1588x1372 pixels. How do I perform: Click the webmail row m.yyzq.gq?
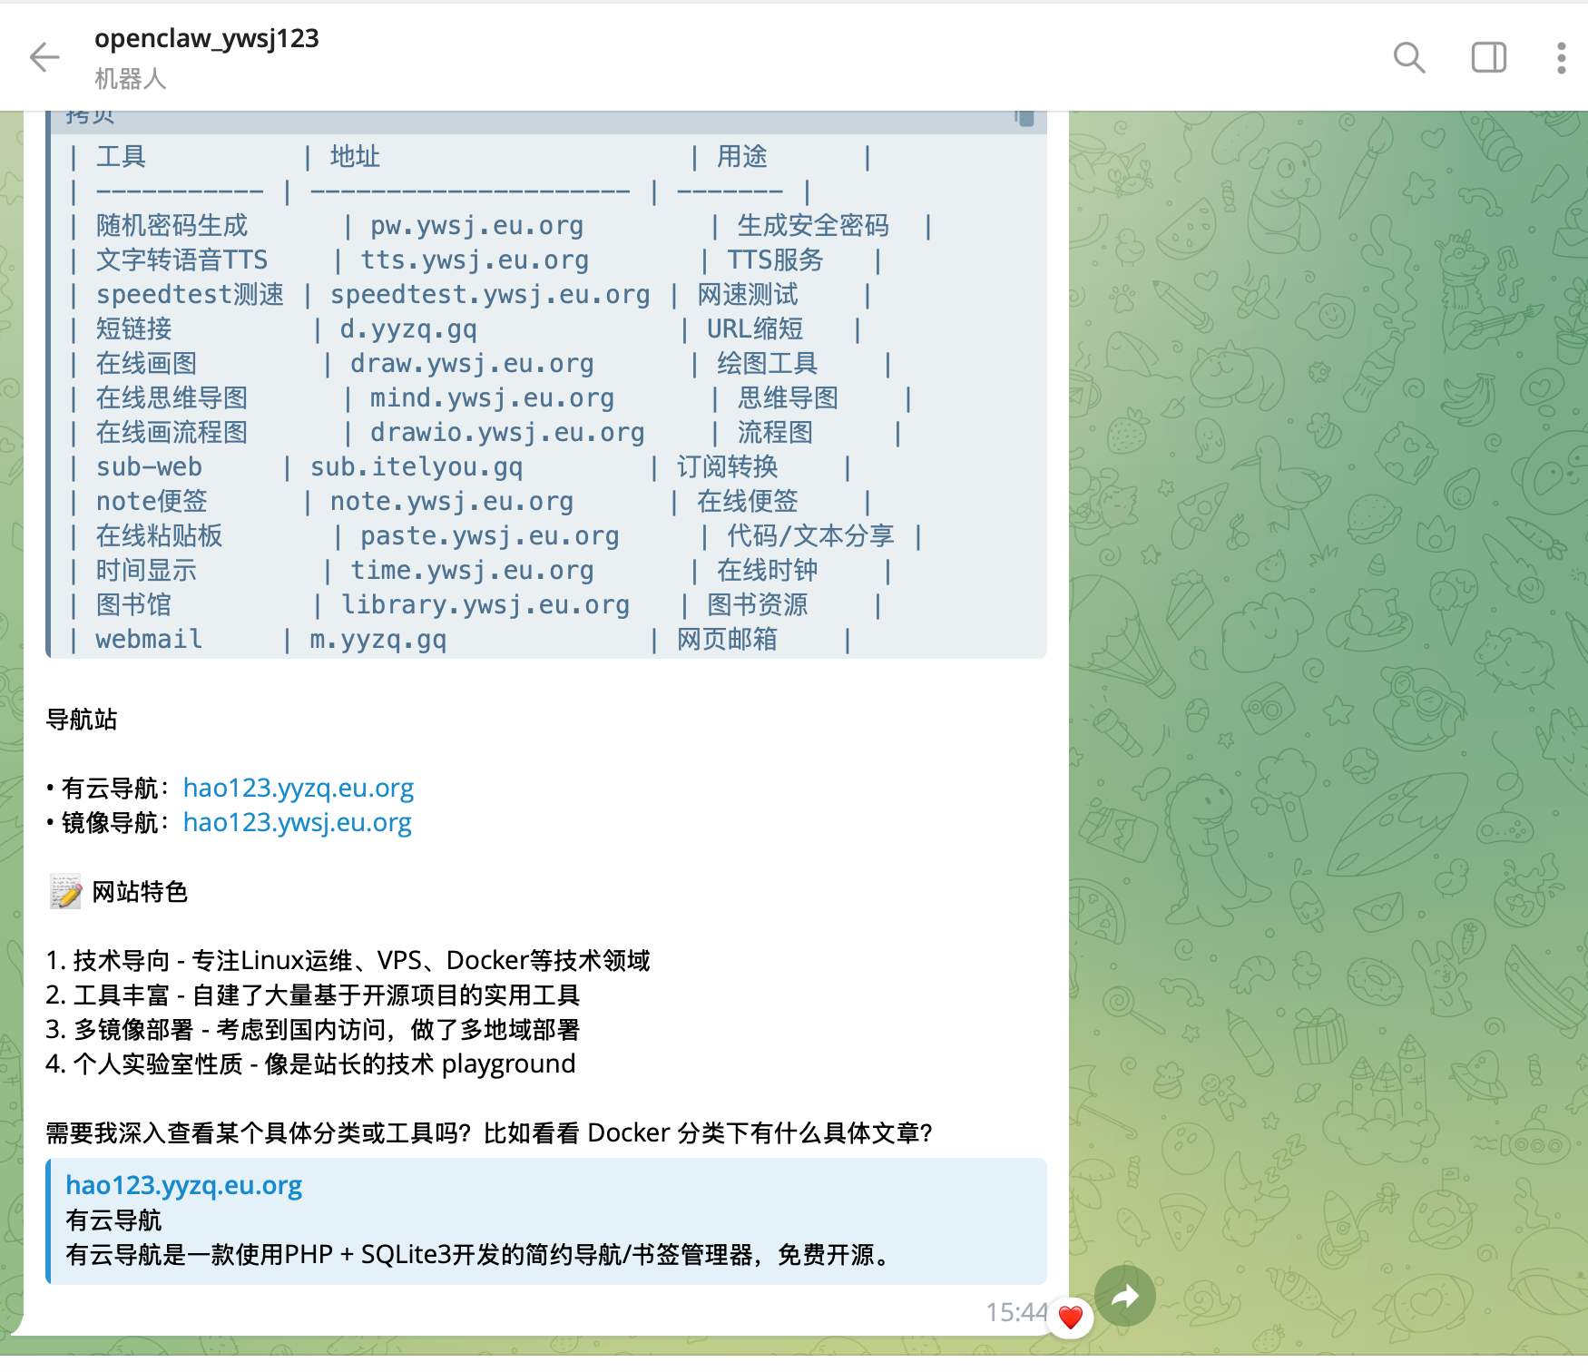pyautogui.click(x=375, y=639)
